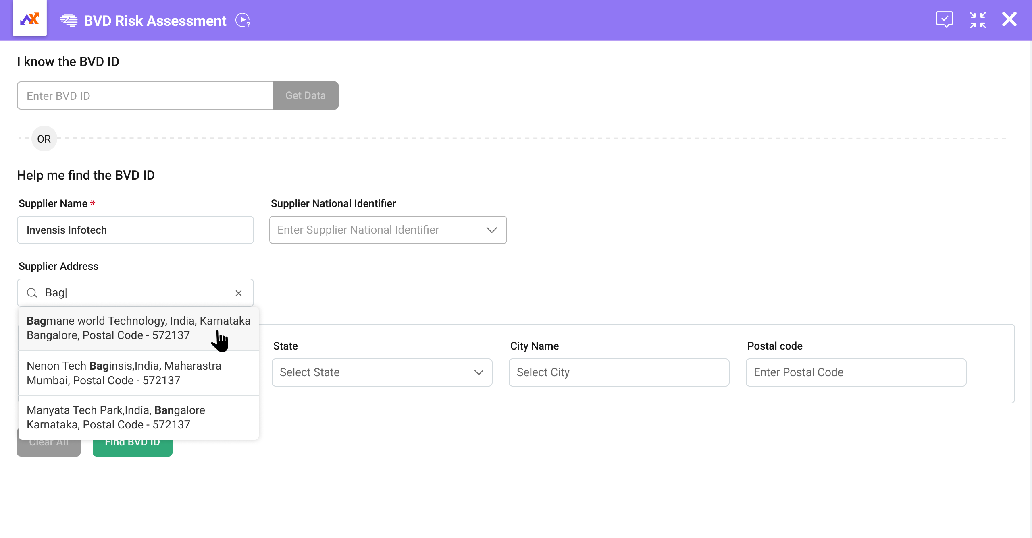The width and height of the screenshot is (1032, 538).
Task: Click the Enter Postal Code field
Action: tap(855, 372)
